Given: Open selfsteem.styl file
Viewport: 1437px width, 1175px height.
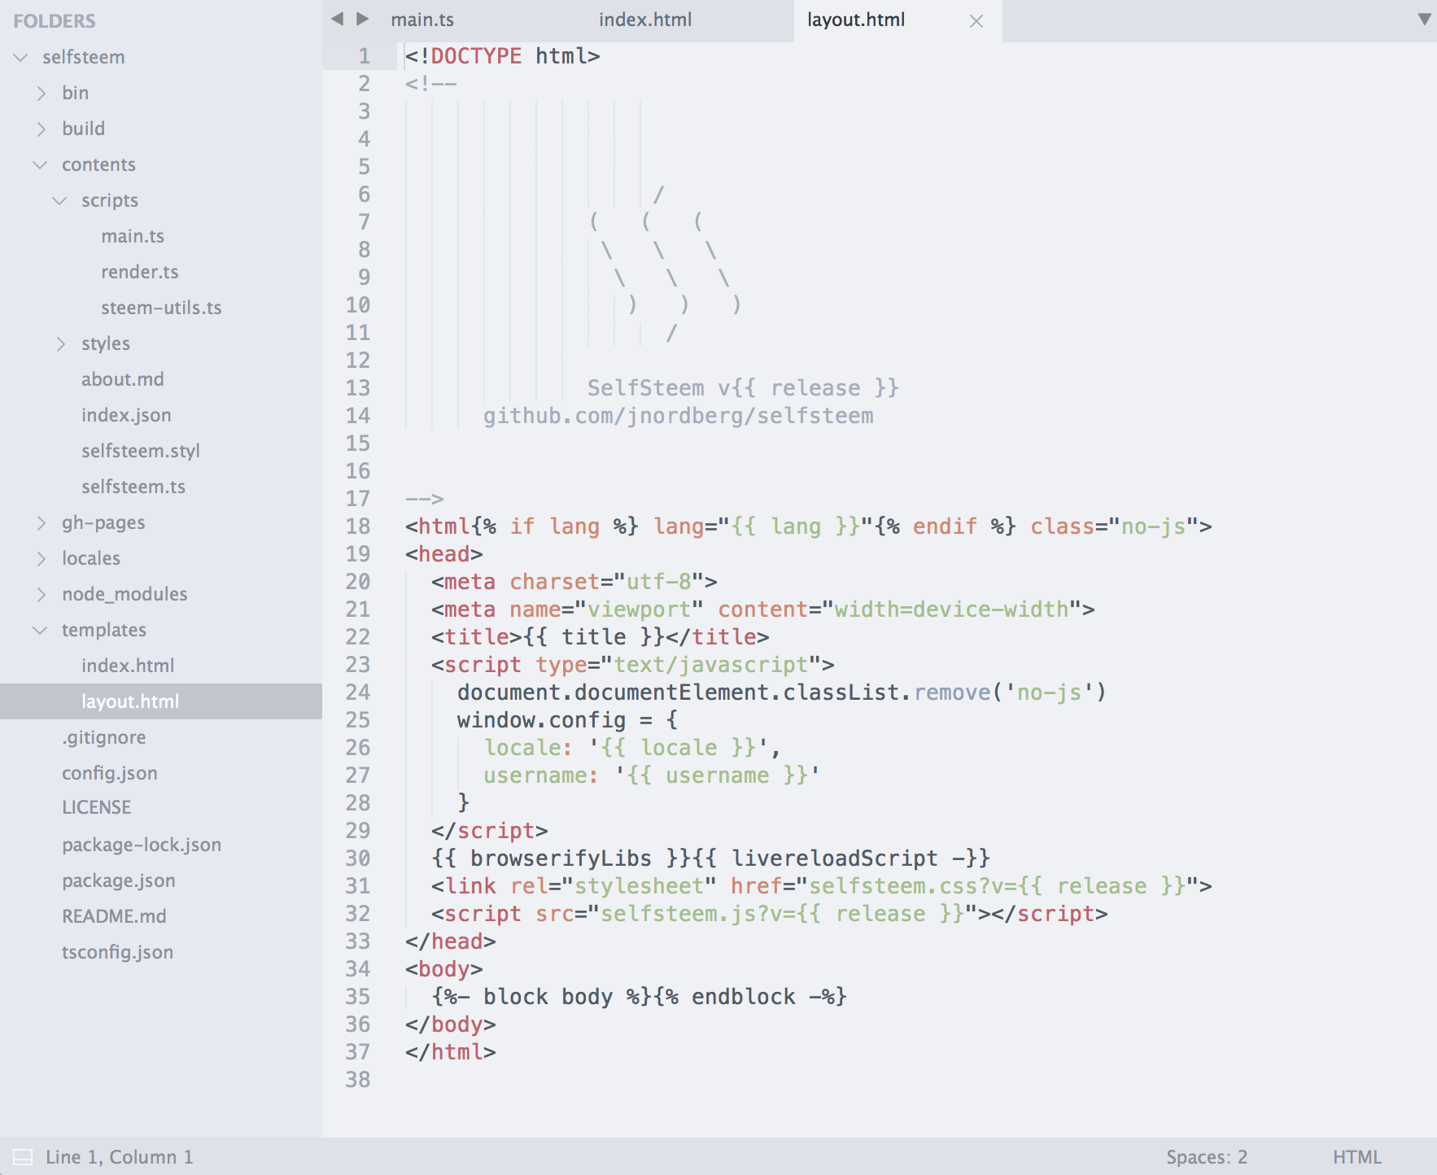Looking at the screenshot, I should click(141, 451).
